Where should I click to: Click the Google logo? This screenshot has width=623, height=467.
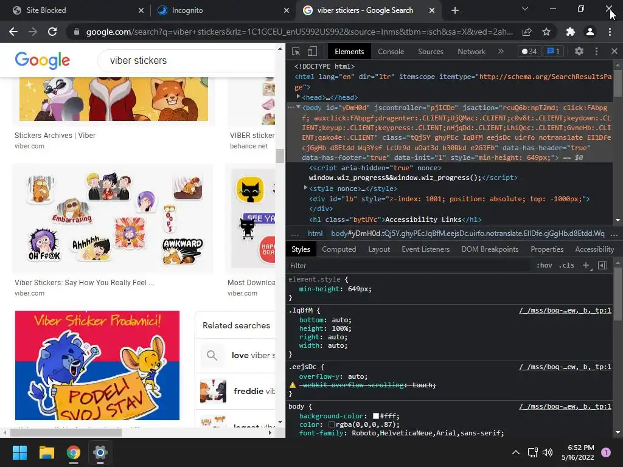pyautogui.click(x=43, y=60)
